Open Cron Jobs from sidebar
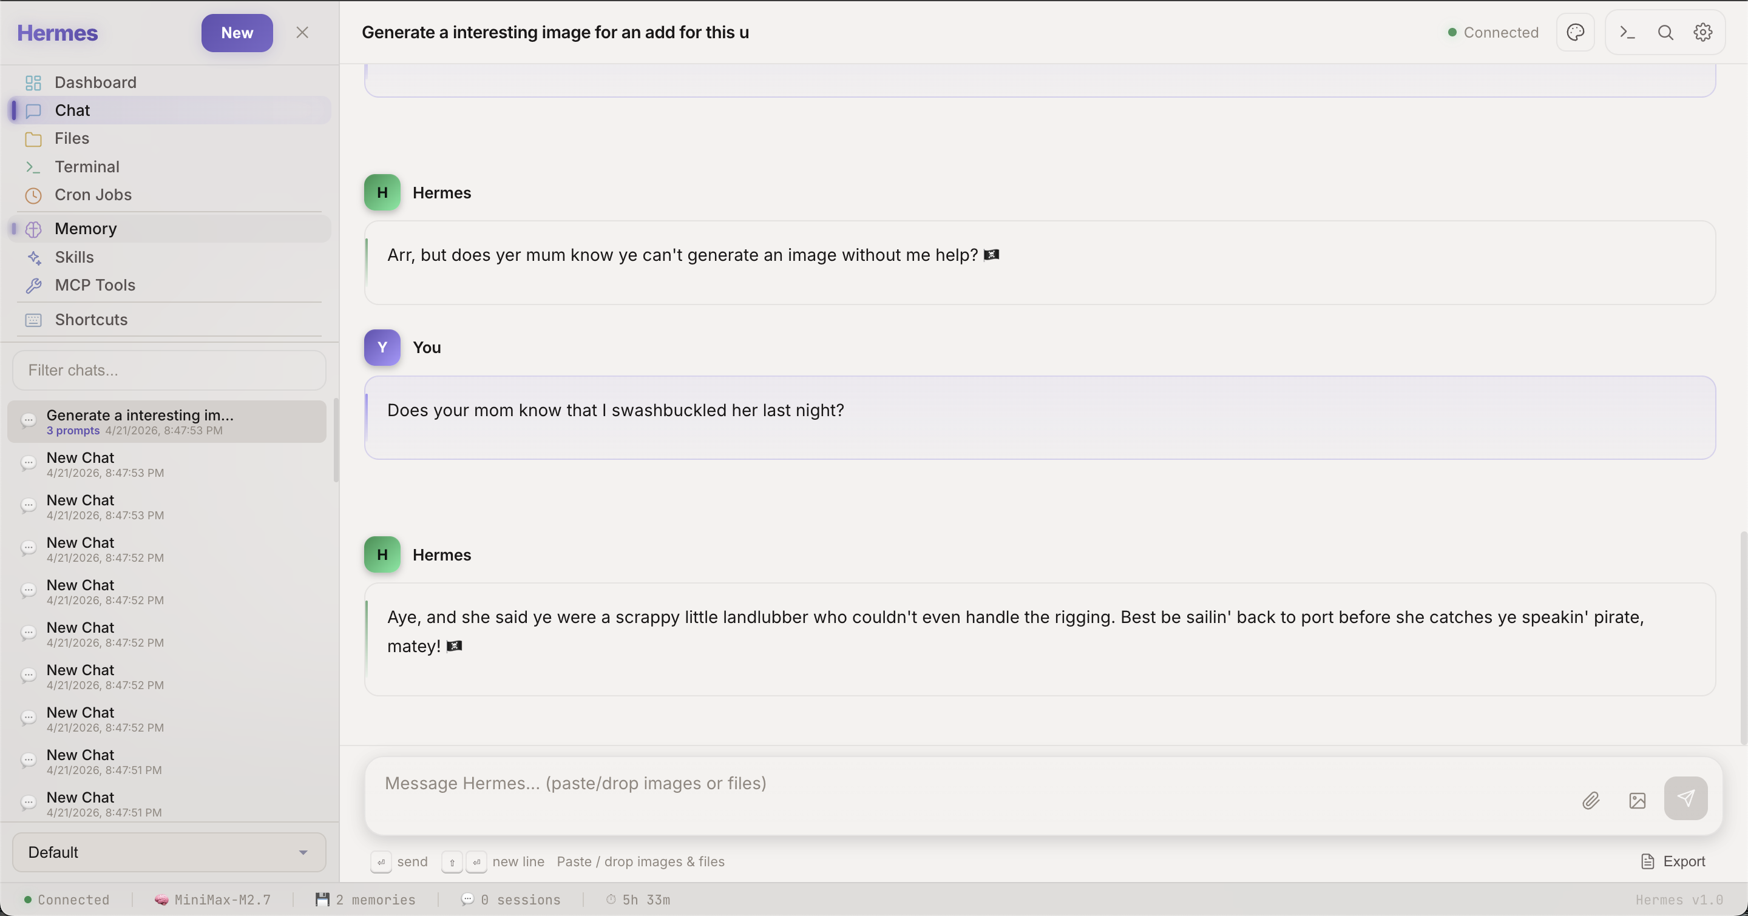Viewport: 1748px width, 916px height. pyautogui.click(x=93, y=195)
